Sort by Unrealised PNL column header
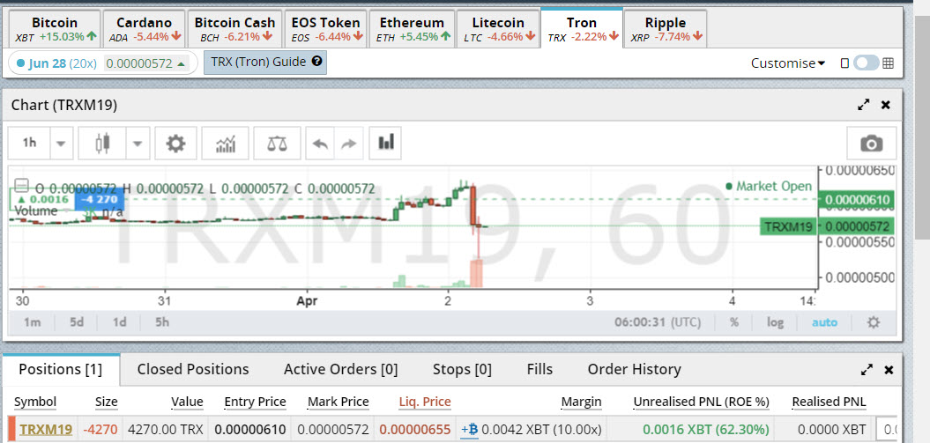The image size is (930, 443). [x=701, y=402]
